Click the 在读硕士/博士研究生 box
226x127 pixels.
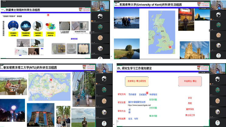pos(137,81)
